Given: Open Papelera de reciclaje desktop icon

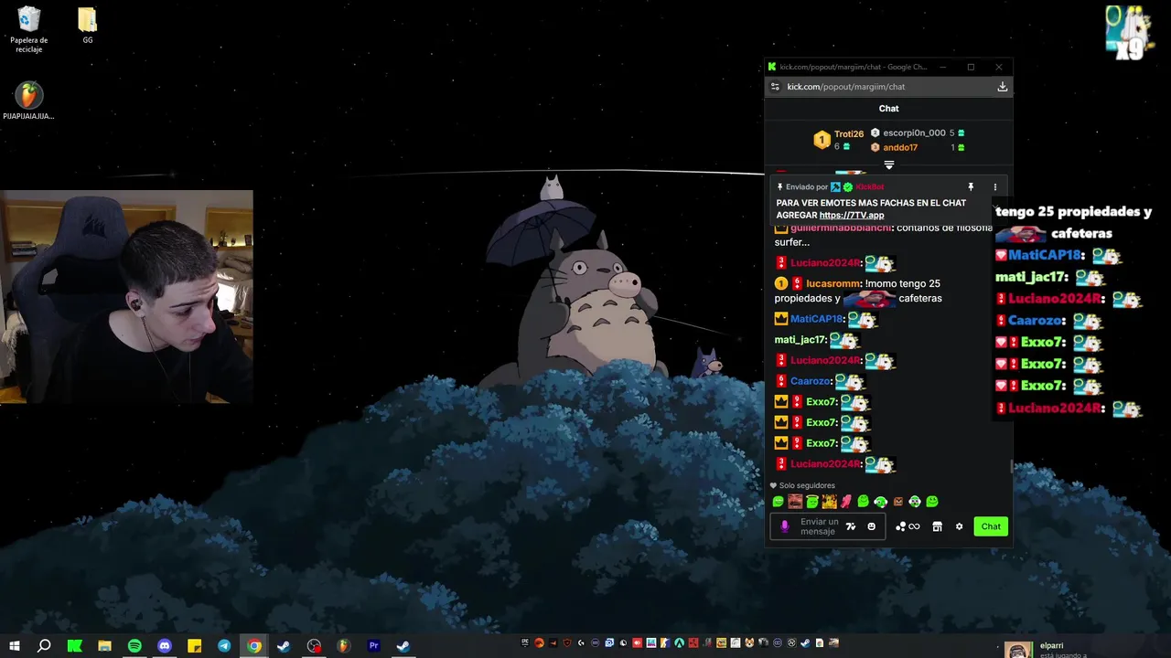Looking at the screenshot, I should click(29, 29).
